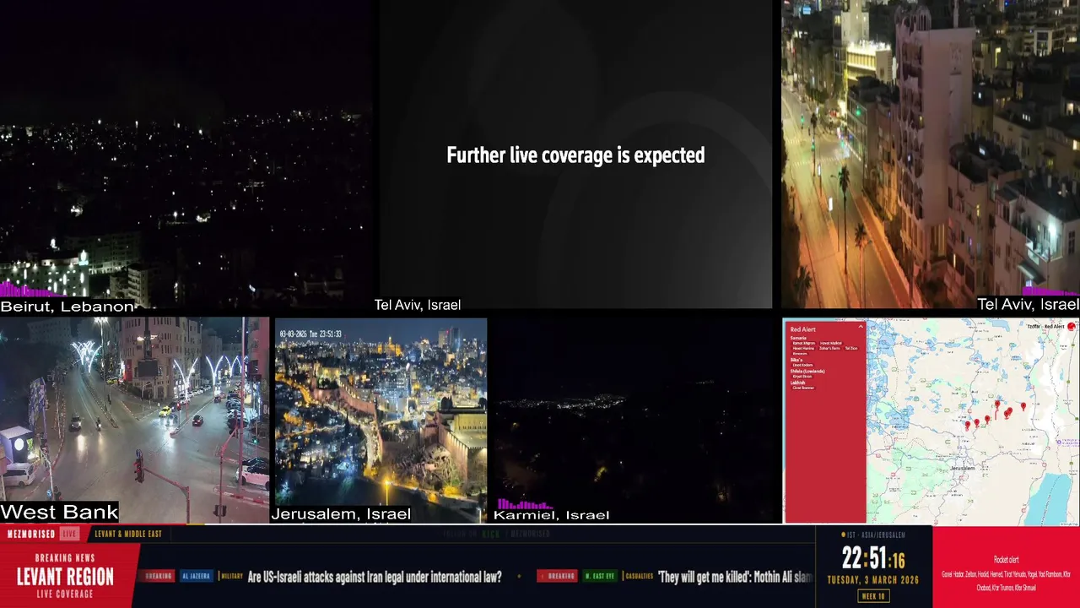The height and width of the screenshot is (608, 1080).
Task: Click the rightmost red map pin
Action: point(1023,406)
